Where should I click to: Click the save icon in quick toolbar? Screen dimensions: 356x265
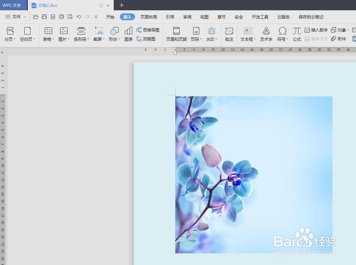pyautogui.click(x=44, y=17)
